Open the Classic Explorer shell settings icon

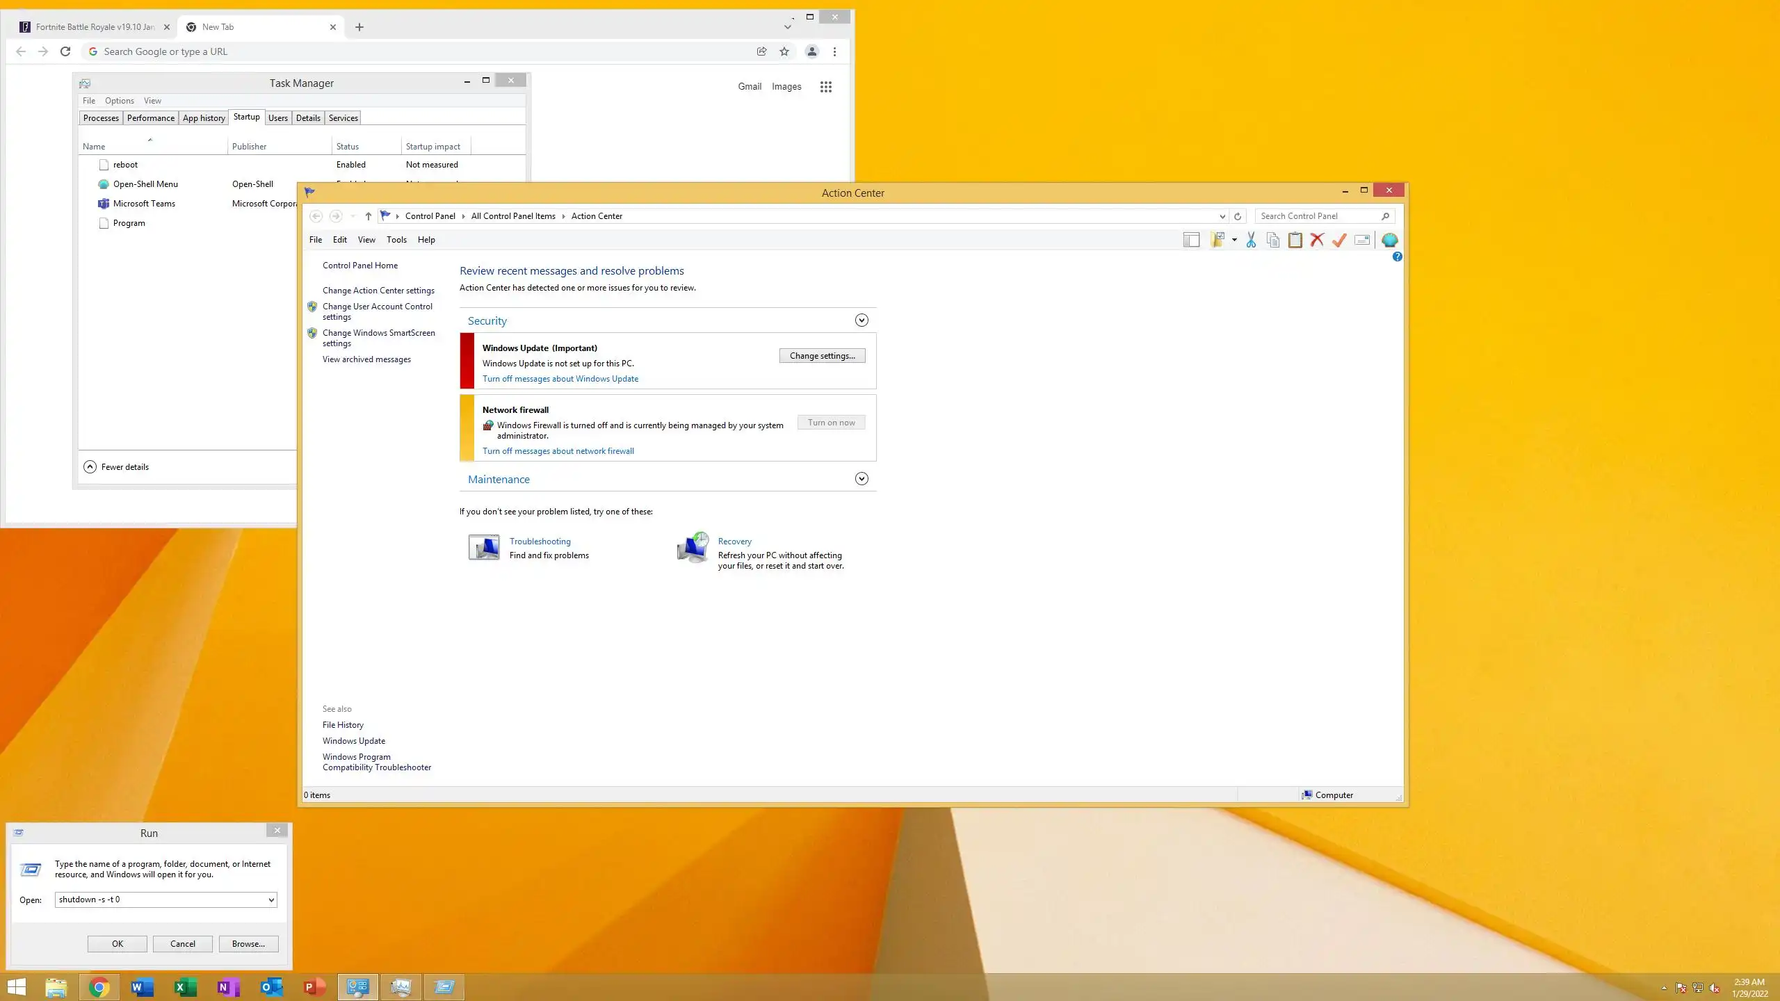(1389, 240)
